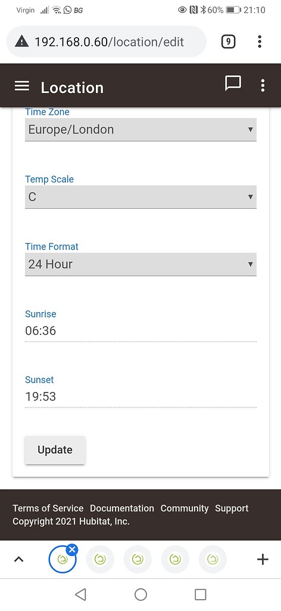Image resolution: width=281 pixels, height=611 pixels.
Task: Add a new tab with the plus icon
Action: click(263, 560)
